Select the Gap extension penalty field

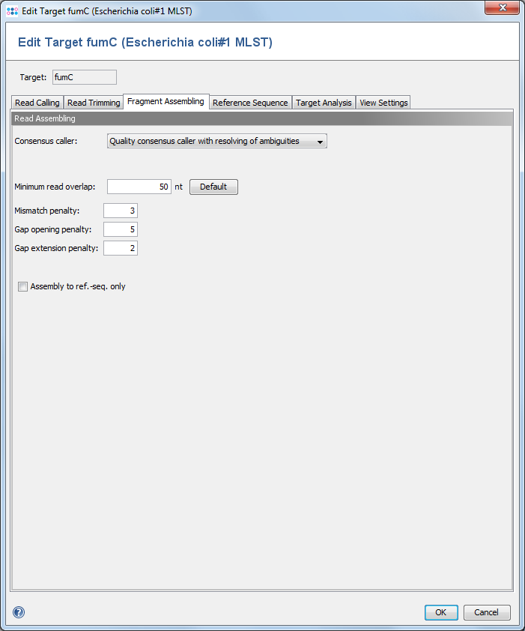pos(121,248)
